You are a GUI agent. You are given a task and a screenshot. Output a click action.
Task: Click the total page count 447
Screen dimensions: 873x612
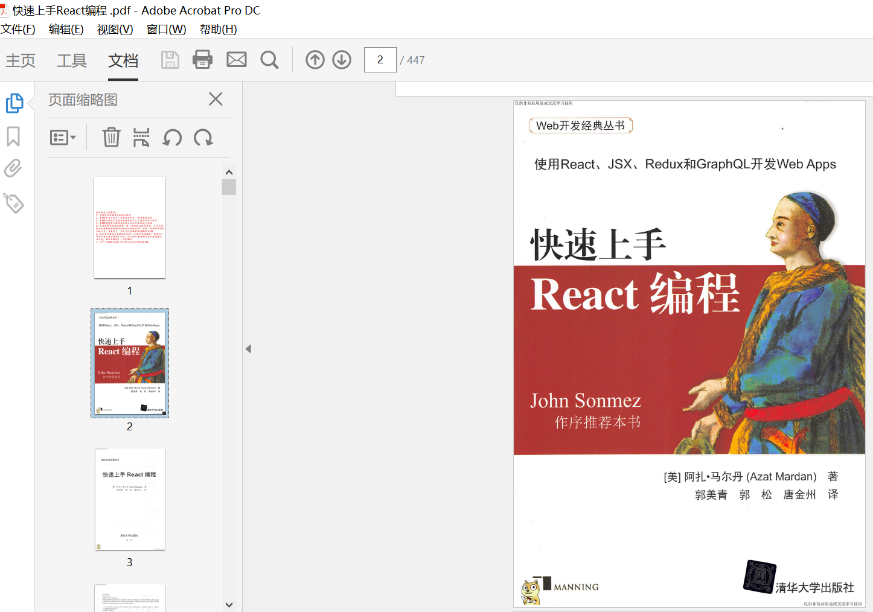[x=415, y=60]
